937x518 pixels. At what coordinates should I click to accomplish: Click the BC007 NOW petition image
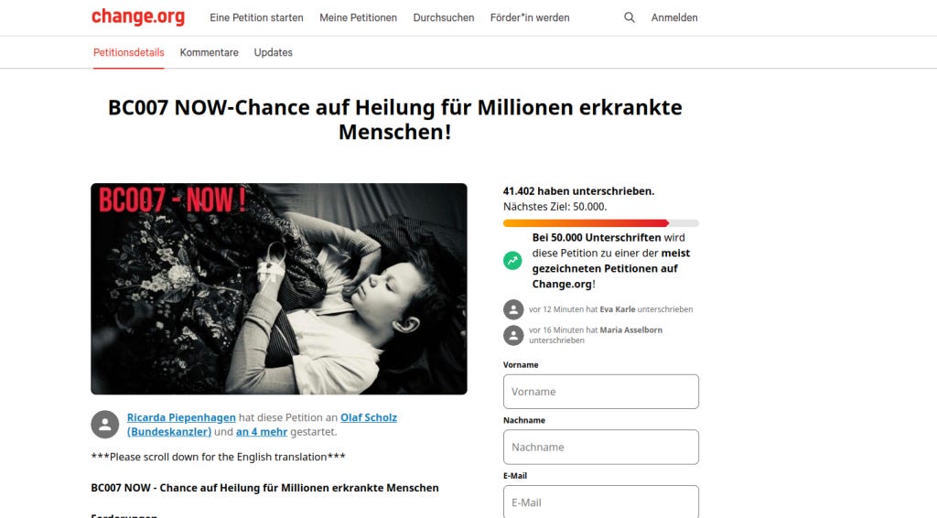coord(279,288)
